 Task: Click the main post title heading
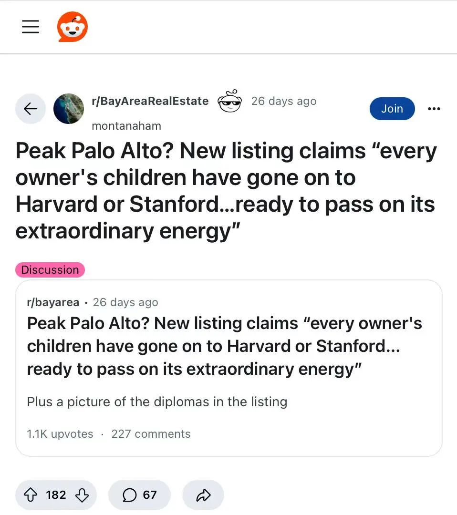[226, 191]
